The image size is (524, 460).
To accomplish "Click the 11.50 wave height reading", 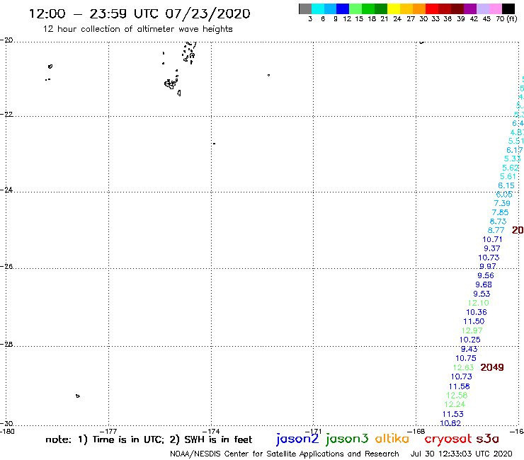I will tap(474, 321).
